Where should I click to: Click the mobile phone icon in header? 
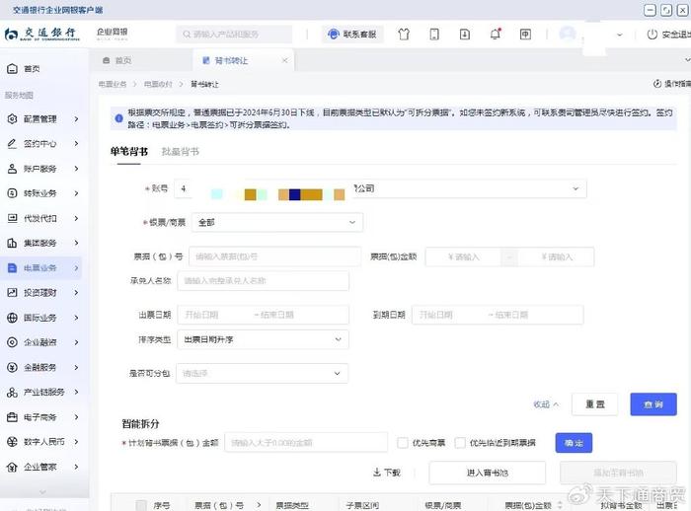434,35
